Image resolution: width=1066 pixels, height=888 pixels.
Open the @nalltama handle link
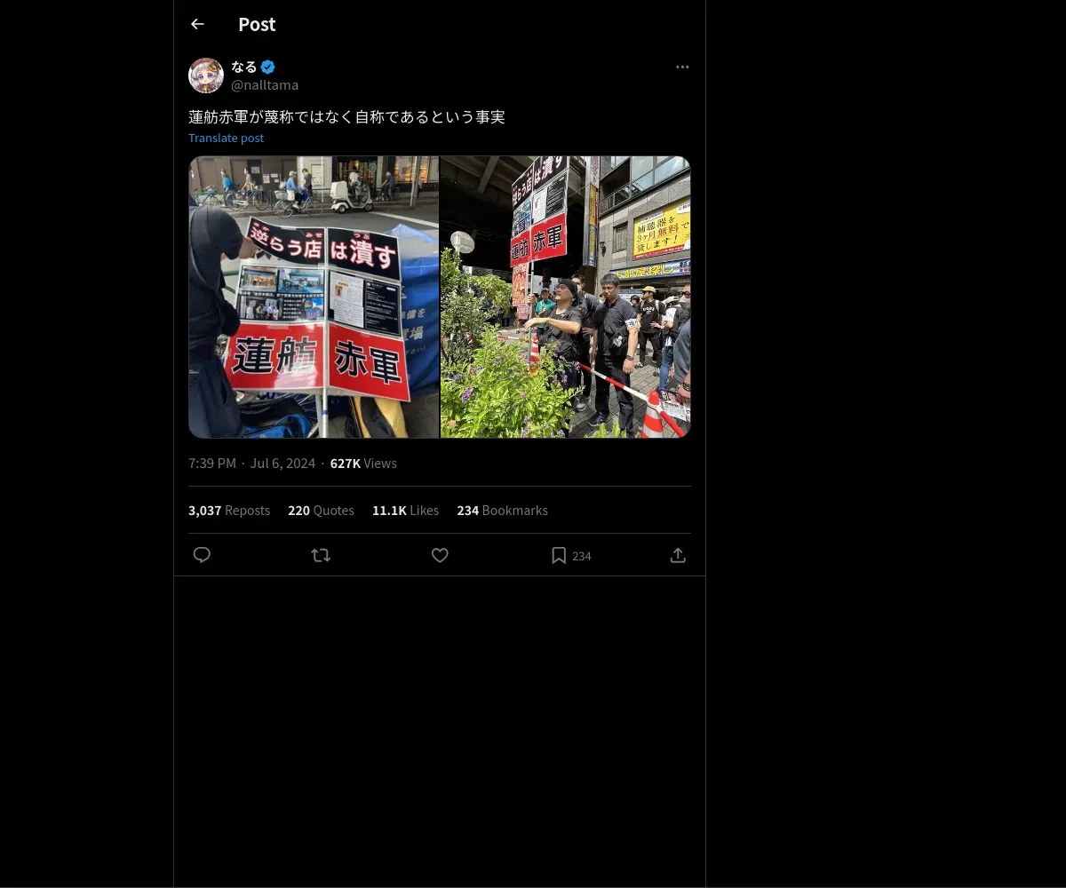pos(265,85)
